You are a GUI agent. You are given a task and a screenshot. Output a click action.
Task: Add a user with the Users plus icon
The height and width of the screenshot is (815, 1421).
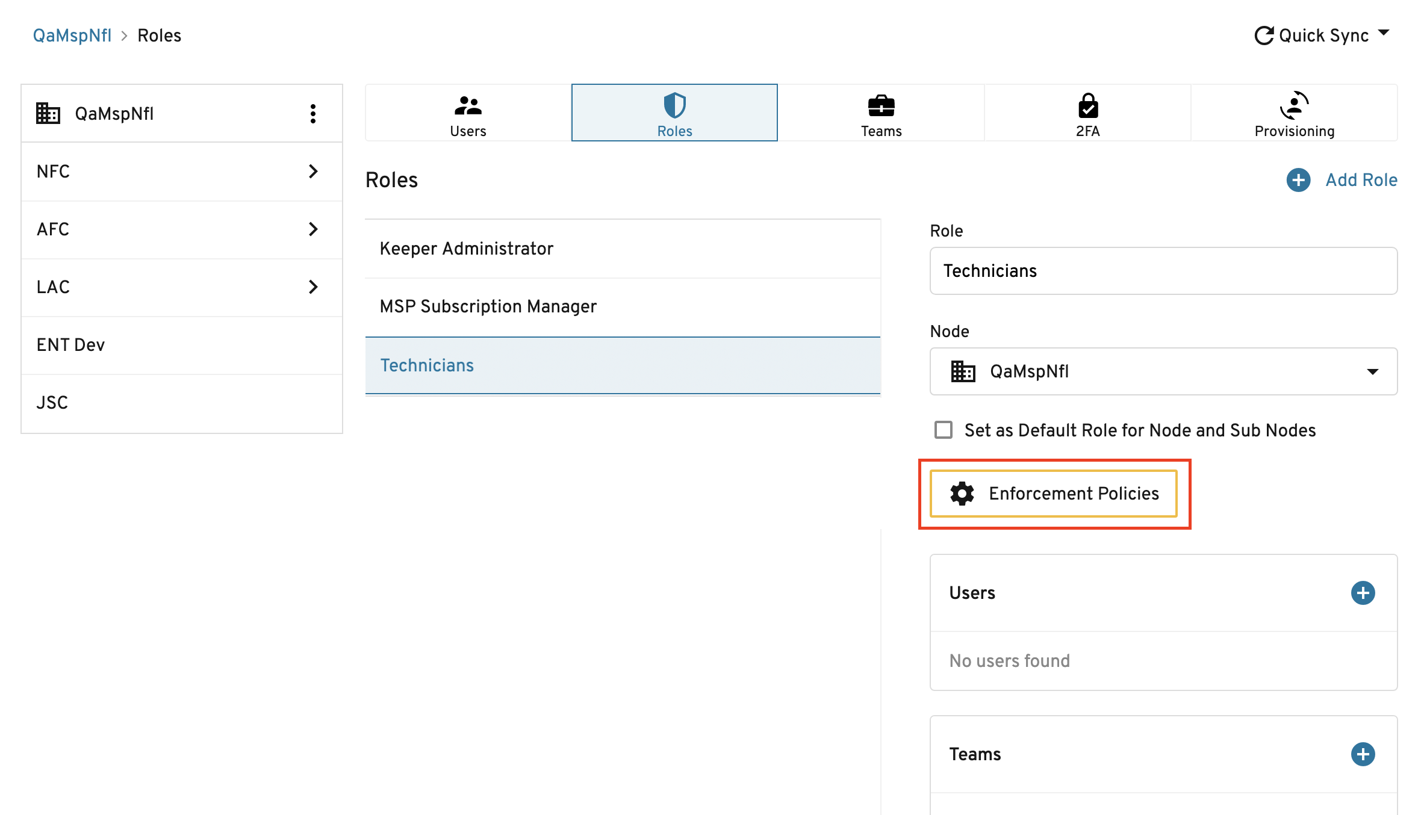click(1363, 593)
